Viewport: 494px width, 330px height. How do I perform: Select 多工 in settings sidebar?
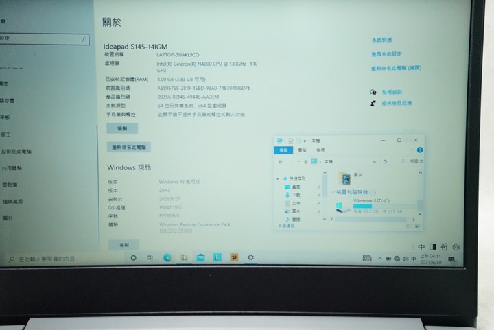(5, 134)
